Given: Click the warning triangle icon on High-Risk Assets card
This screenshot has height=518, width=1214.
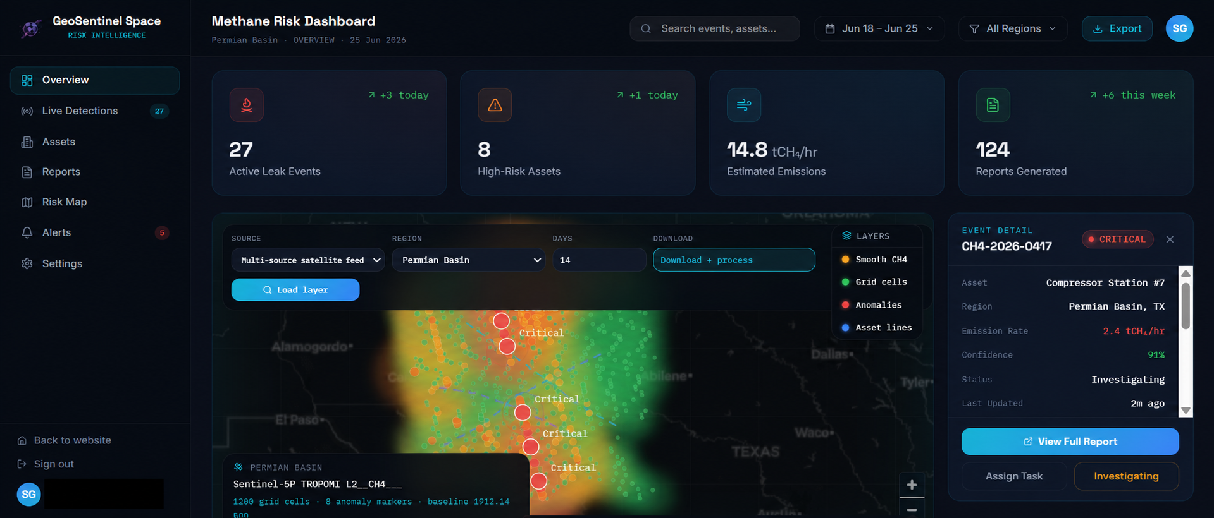Looking at the screenshot, I should point(495,105).
